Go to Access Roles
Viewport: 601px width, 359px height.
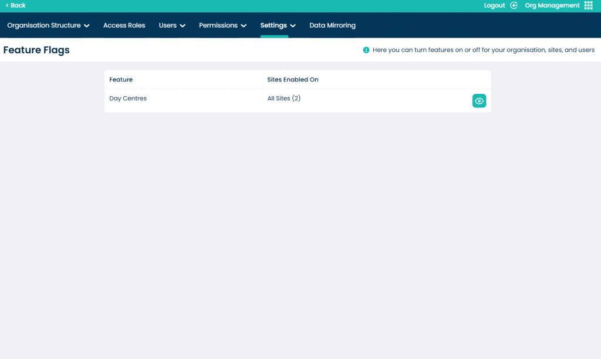(x=124, y=25)
